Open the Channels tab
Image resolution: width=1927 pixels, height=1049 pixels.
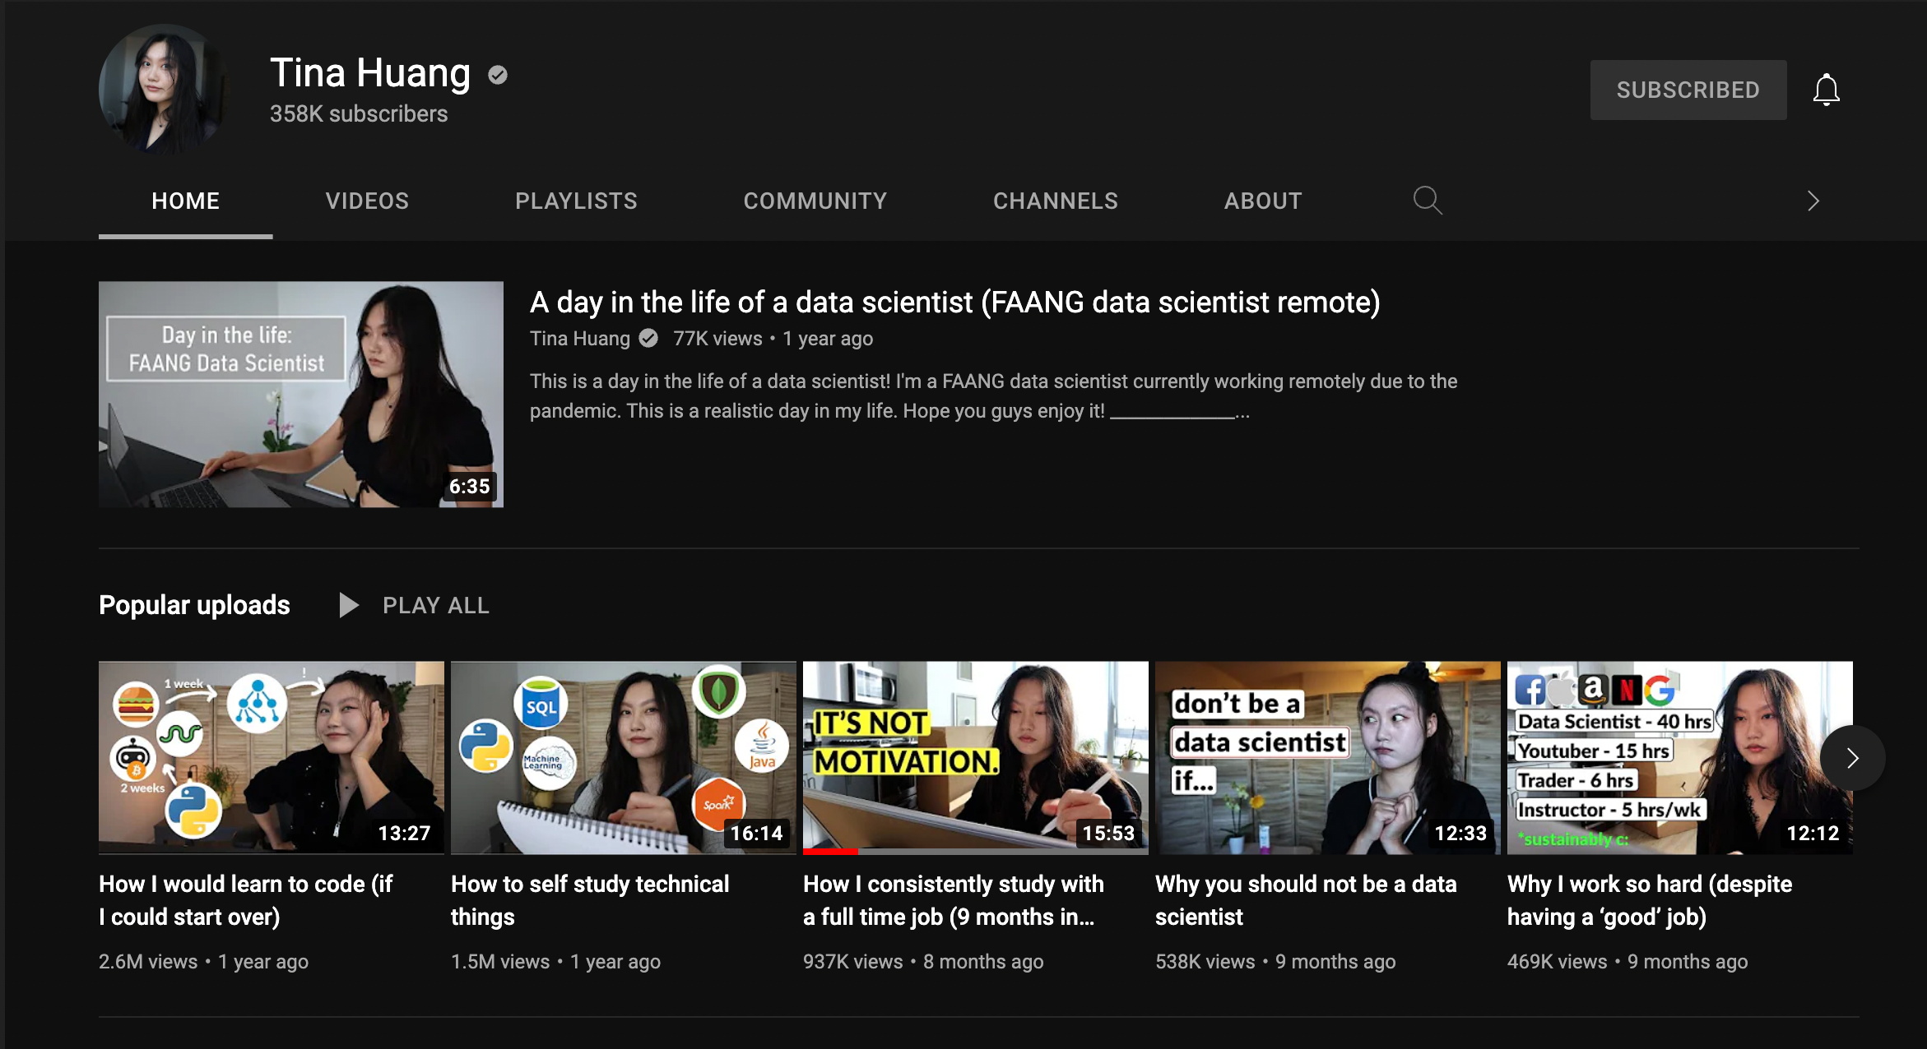tap(1055, 201)
